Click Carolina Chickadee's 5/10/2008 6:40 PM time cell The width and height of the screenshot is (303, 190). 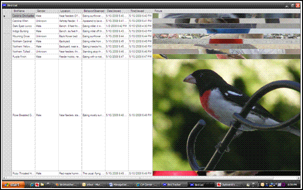pos(141,16)
